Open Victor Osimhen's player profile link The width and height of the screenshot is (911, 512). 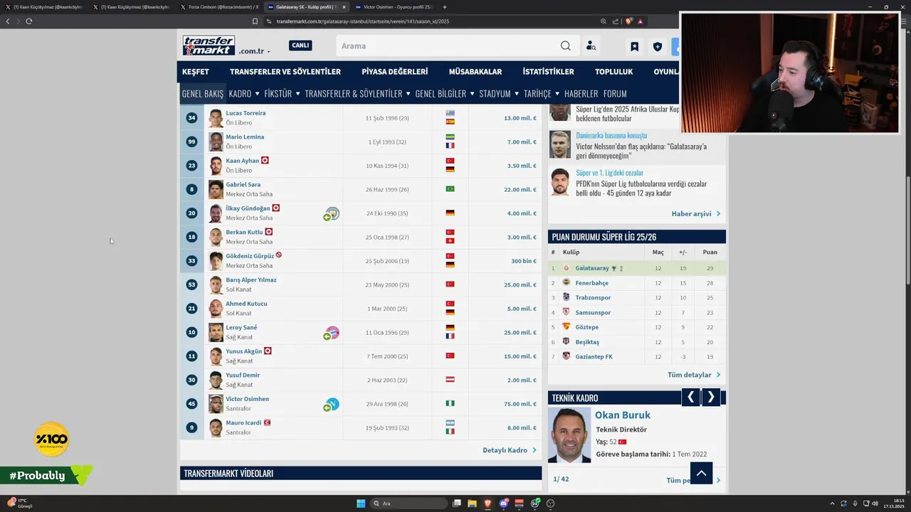pyautogui.click(x=247, y=399)
